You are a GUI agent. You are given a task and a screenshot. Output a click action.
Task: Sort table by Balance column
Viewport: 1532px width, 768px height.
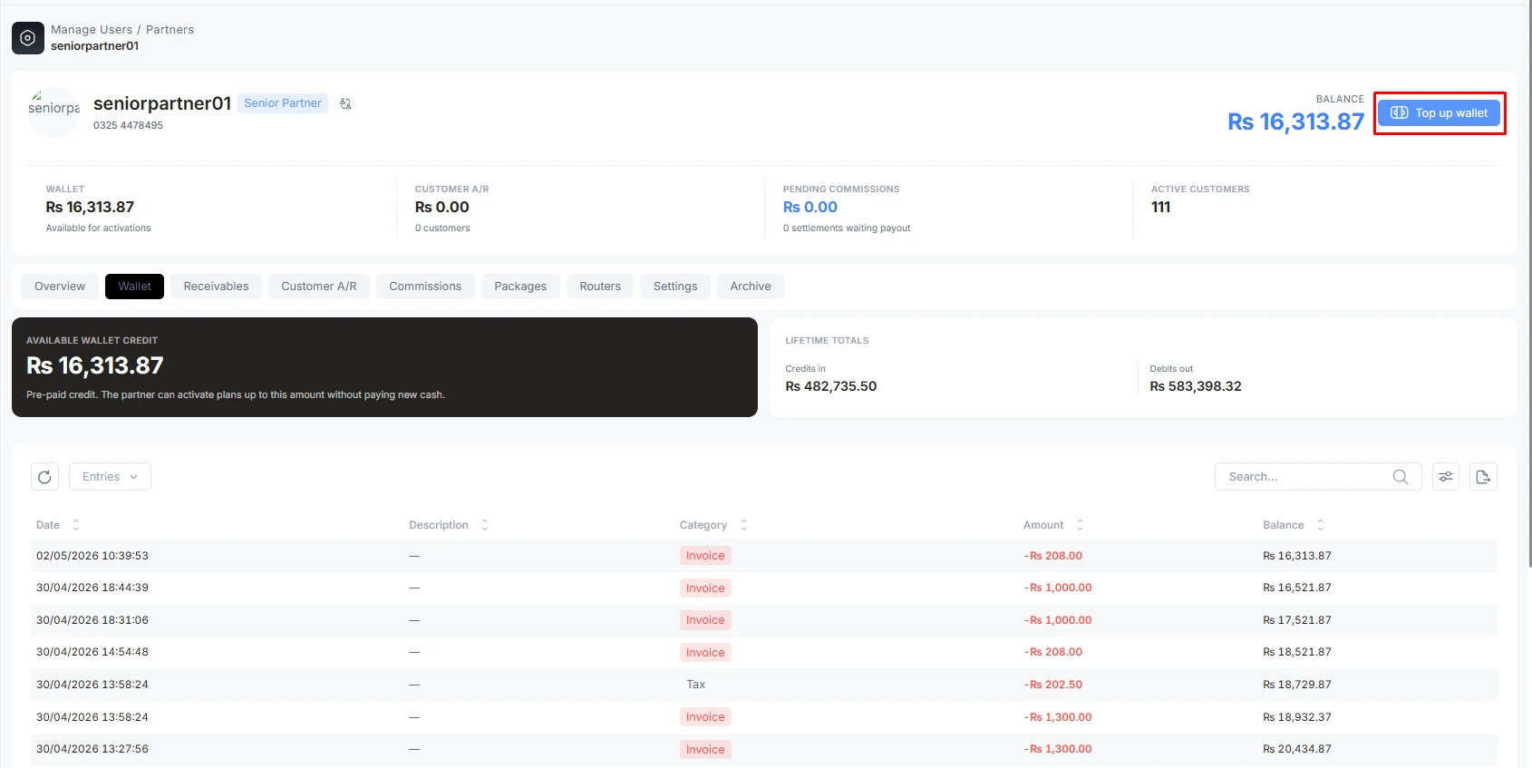pos(1320,525)
